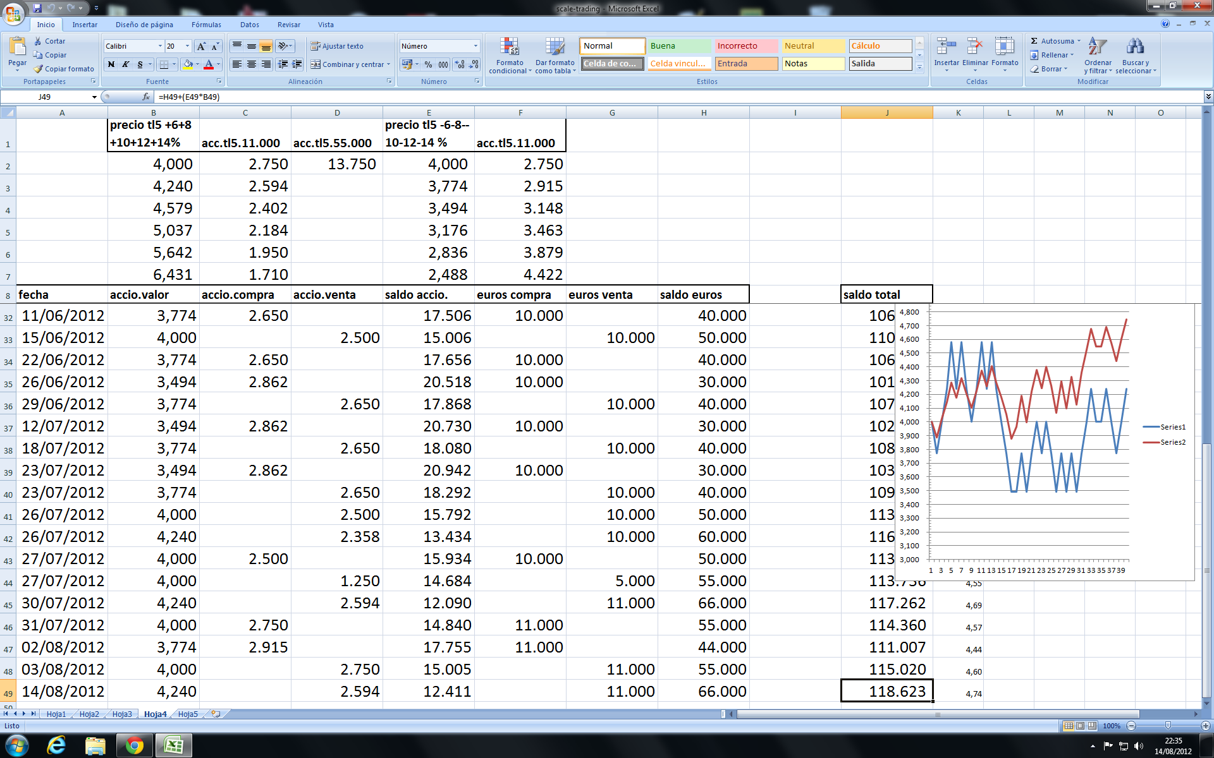Toggle italic K formatting
The image size is (1214, 758).
(125, 64)
